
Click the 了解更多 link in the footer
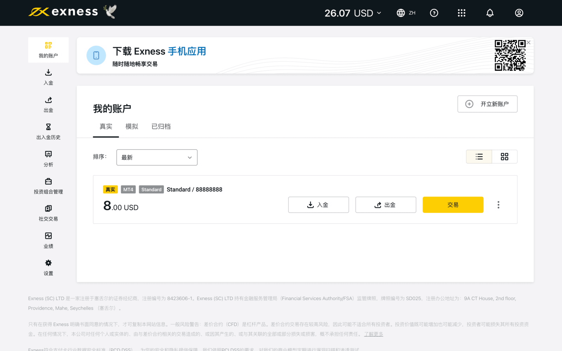373,334
